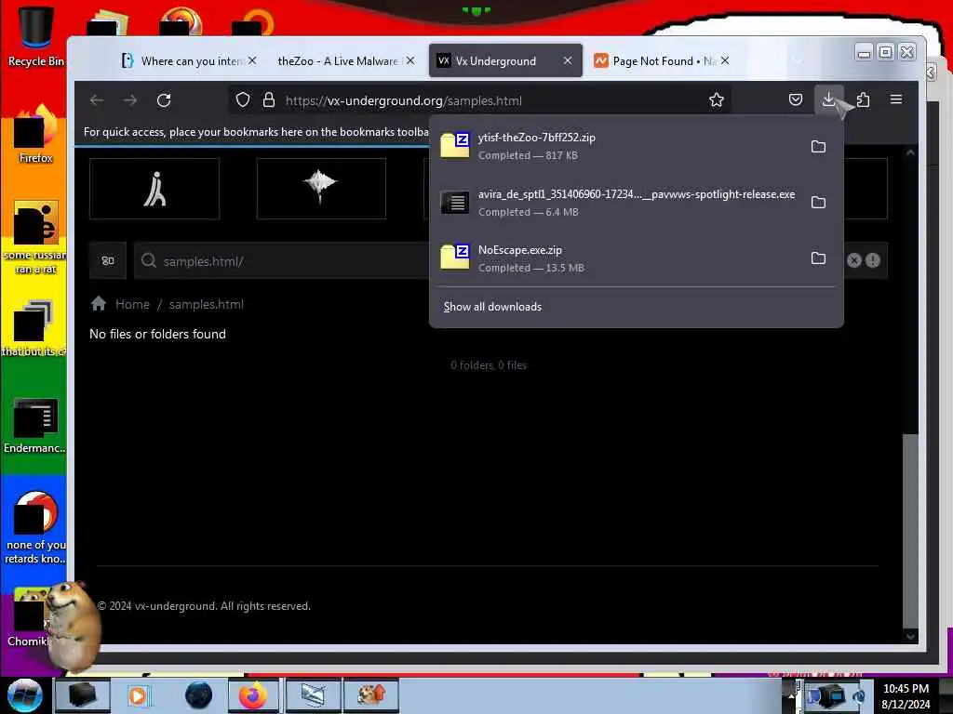Image resolution: width=953 pixels, height=714 pixels.
Task: Close the 'Where can you inter' tab
Action: click(251, 60)
